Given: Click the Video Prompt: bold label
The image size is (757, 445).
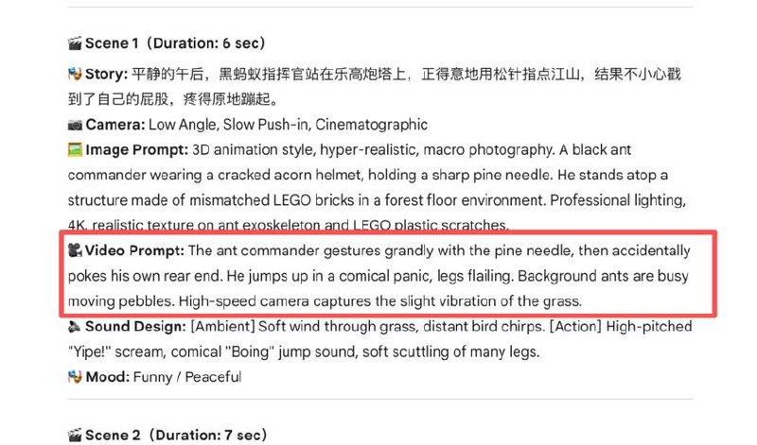Looking at the screenshot, I should [134, 250].
